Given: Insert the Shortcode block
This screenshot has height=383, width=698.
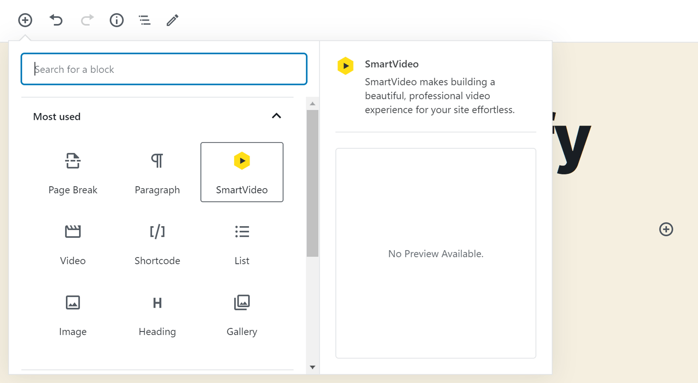Looking at the screenshot, I should (157, 243).
